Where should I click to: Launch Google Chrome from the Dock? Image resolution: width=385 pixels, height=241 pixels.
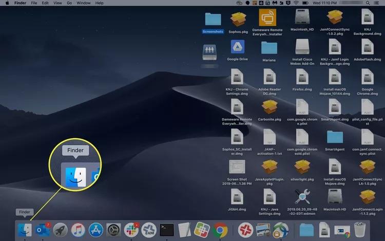(x=220, y=229)
